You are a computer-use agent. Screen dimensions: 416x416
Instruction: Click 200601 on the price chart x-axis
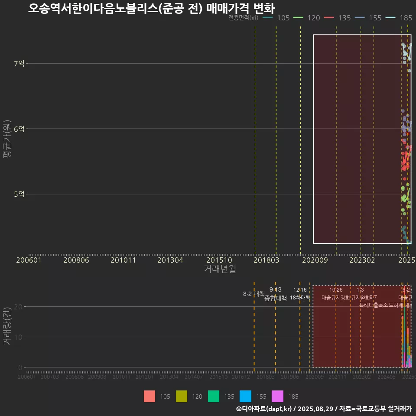(29, 260)
